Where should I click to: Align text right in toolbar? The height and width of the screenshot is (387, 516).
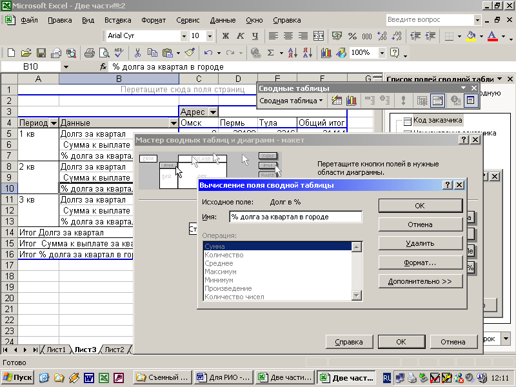[303, 36]
